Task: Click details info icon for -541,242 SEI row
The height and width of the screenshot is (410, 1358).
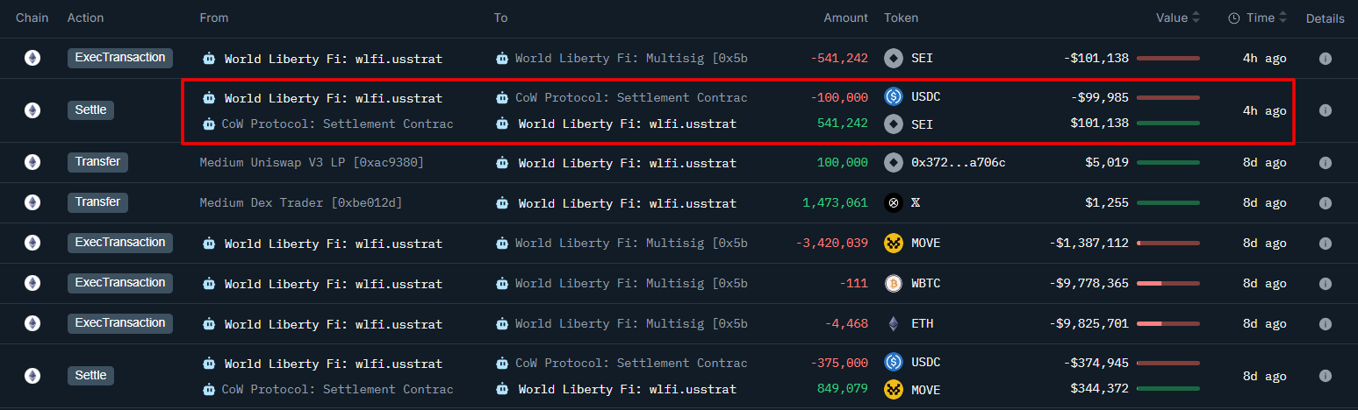Action: coord(1325,59)
